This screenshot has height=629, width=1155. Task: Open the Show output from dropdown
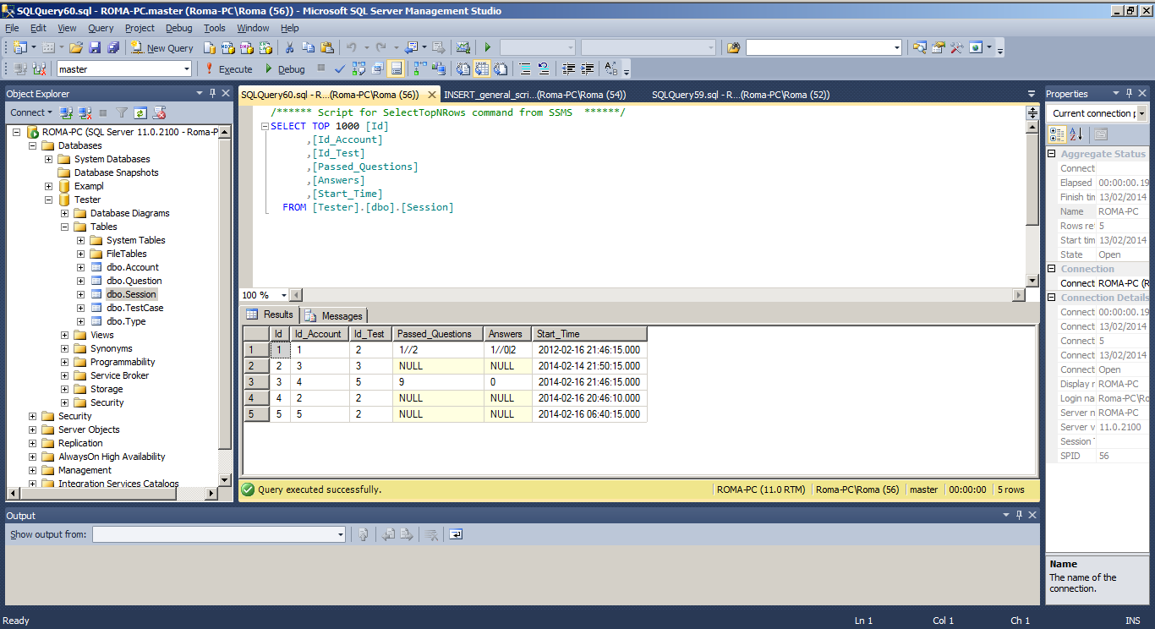click(x=341, y=534)
